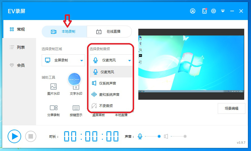The image size is (251, 151).
Task: Open the 会员 sidebar tab
Action: click(19, 65)
